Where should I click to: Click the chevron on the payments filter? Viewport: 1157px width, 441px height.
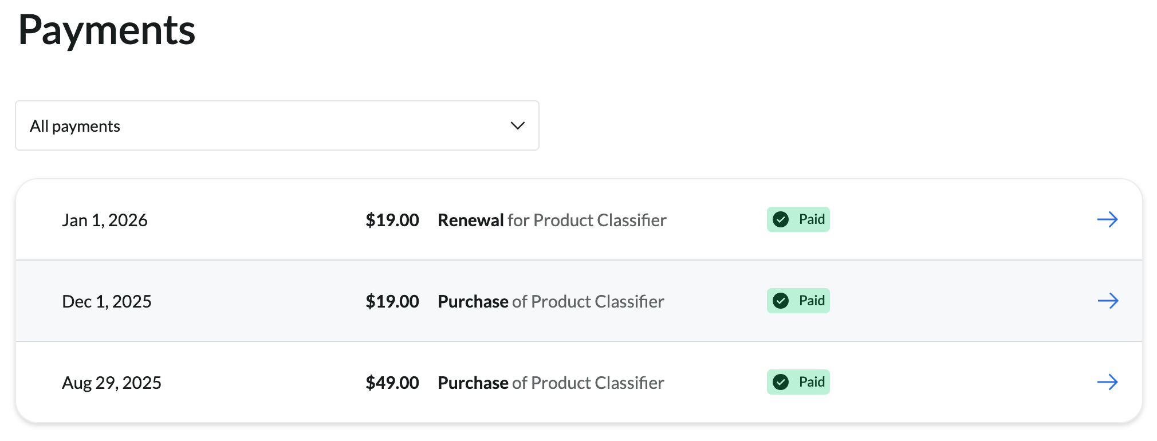pos(517,125)
